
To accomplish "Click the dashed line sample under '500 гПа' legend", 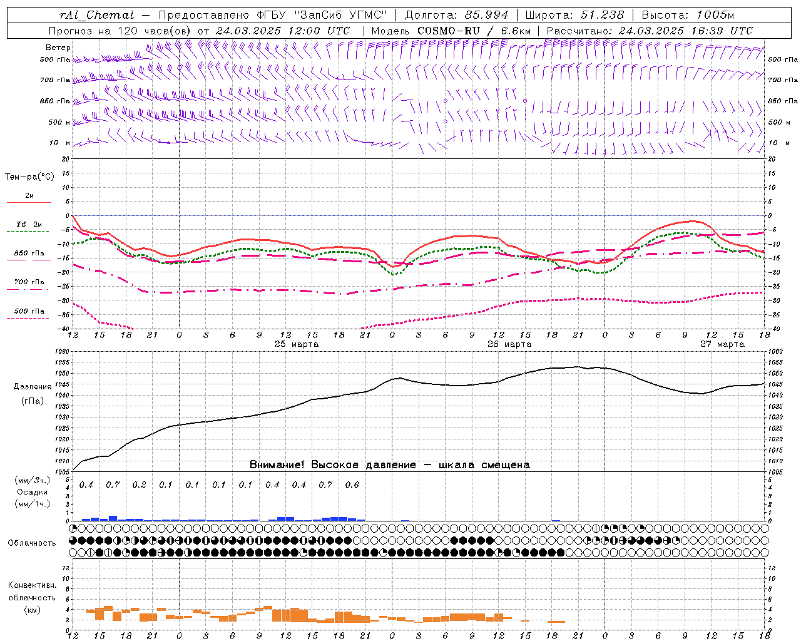I will tap(28, 318).
